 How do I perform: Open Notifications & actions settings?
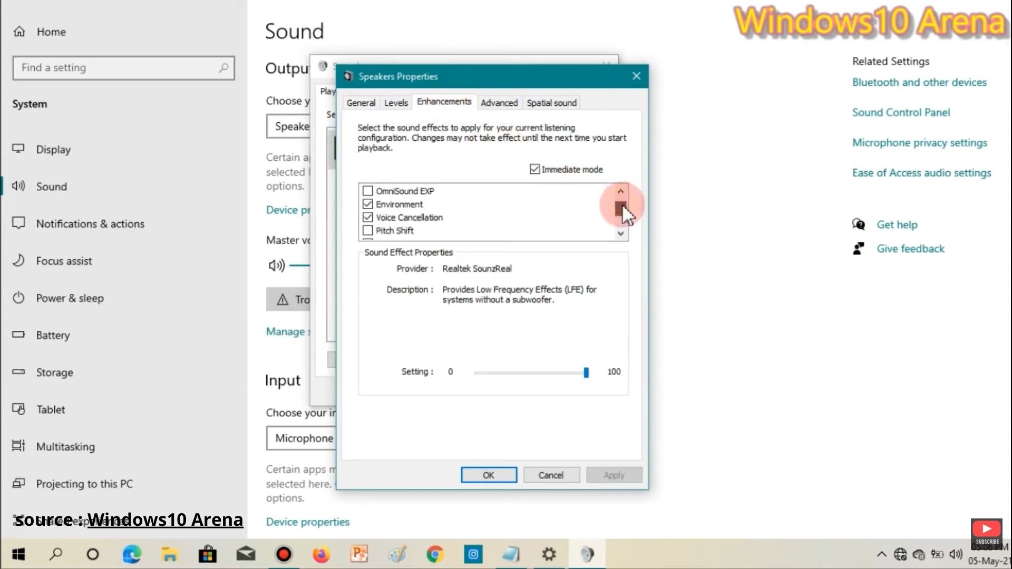(x=78, y=223)
